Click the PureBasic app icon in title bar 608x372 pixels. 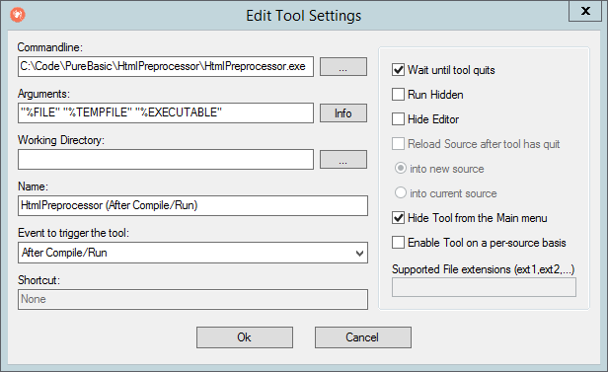pos(18,15)
